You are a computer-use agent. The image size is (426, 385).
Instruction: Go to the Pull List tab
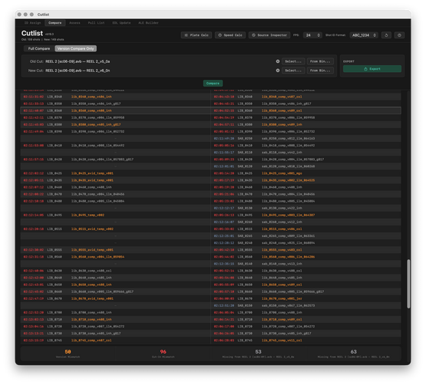(96, 23)
